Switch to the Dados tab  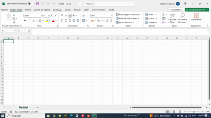pyautogui.click(x=68, y=10)
